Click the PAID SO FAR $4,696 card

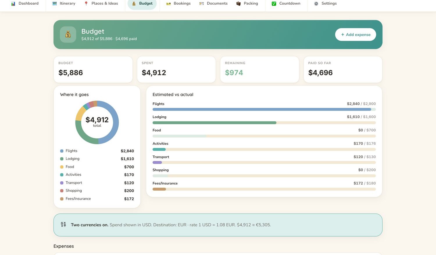[x=343, y=69]
